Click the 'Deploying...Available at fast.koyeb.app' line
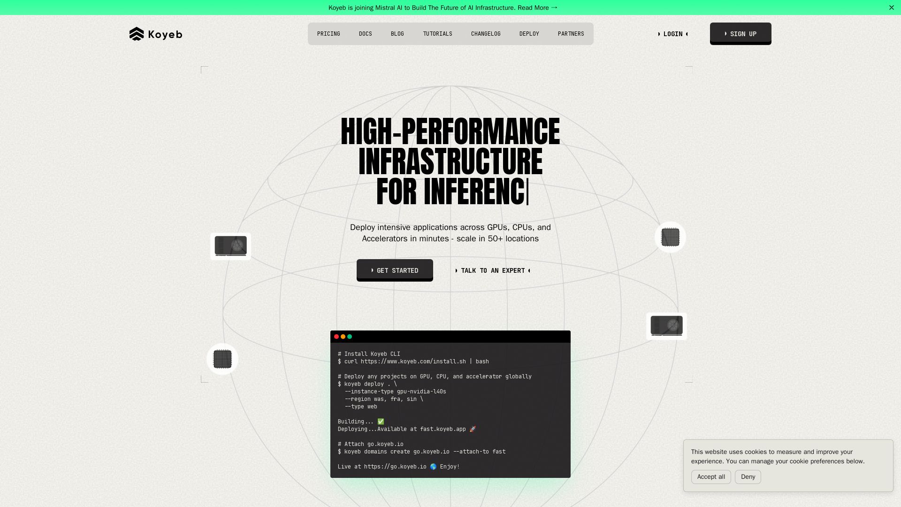The width and height of the screenshot is (901, 507). 407,429
